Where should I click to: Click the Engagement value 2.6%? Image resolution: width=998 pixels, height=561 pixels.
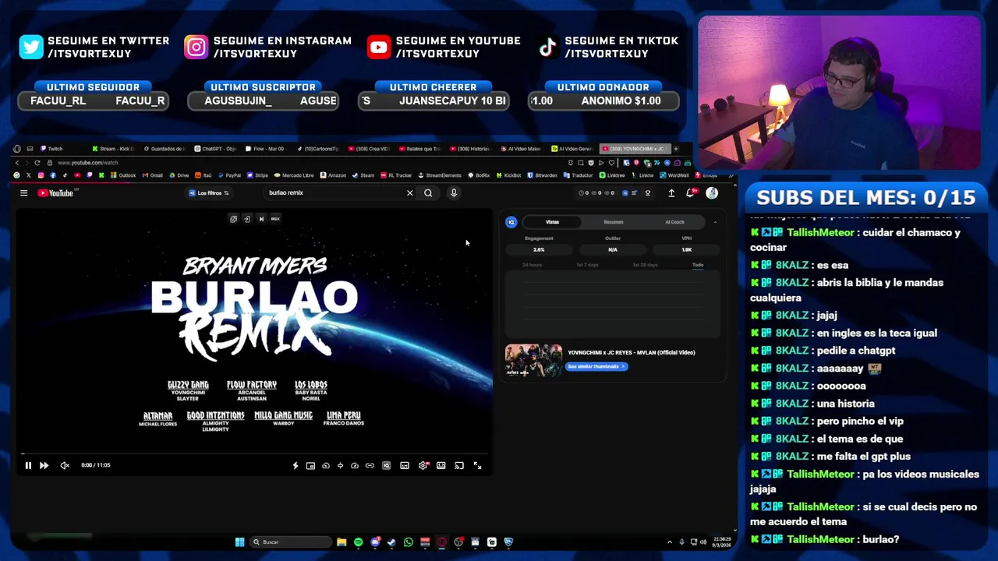(539, 249)
